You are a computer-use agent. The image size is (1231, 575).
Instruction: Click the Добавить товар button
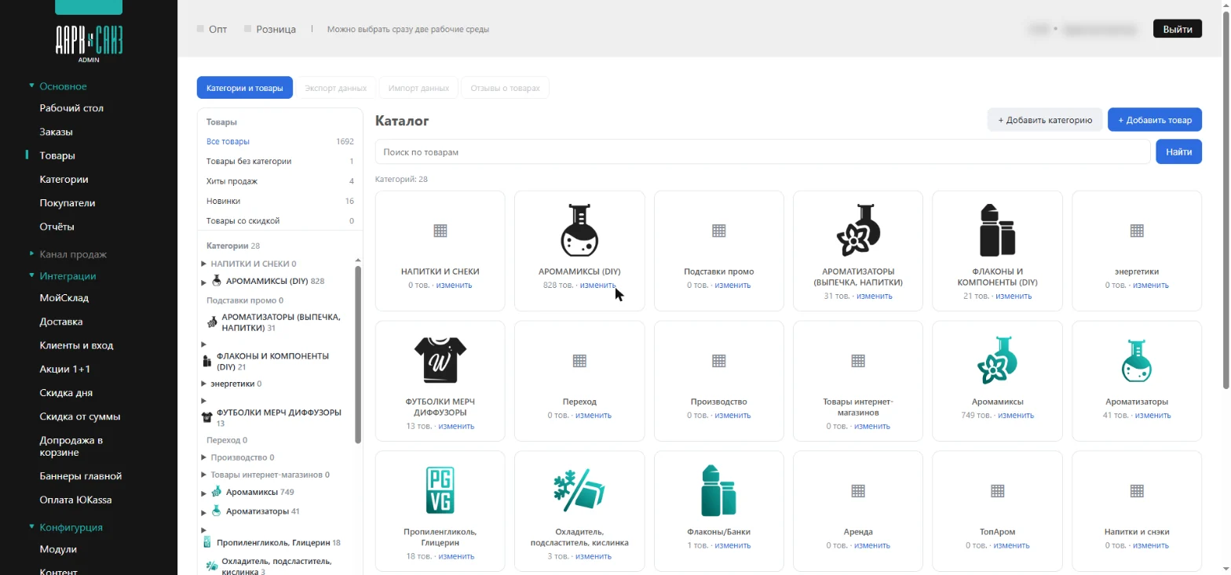pos(1155,120)
